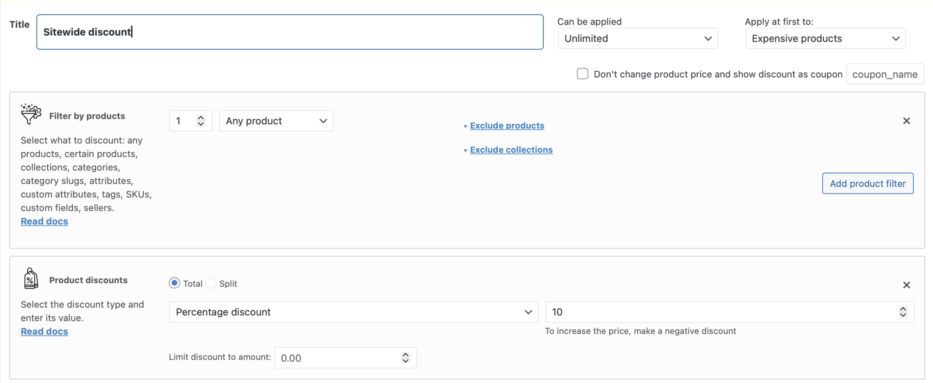The image size is (933, 383).
Task: Click the discount value stepper arrows
Action: 902,312
